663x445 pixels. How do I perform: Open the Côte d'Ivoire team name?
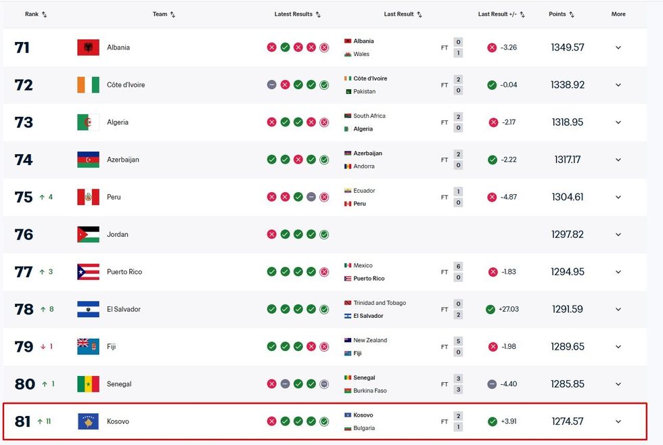coord(126,85)
